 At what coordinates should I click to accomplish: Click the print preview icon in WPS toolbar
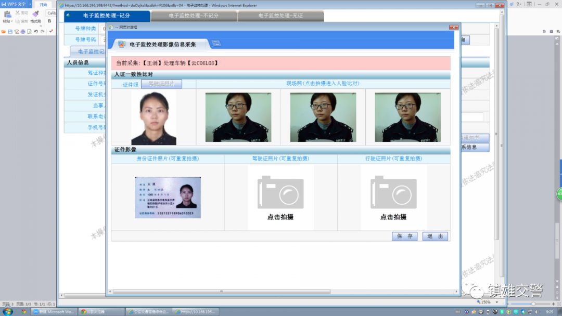pyautogui.click(x=29, y=32)
